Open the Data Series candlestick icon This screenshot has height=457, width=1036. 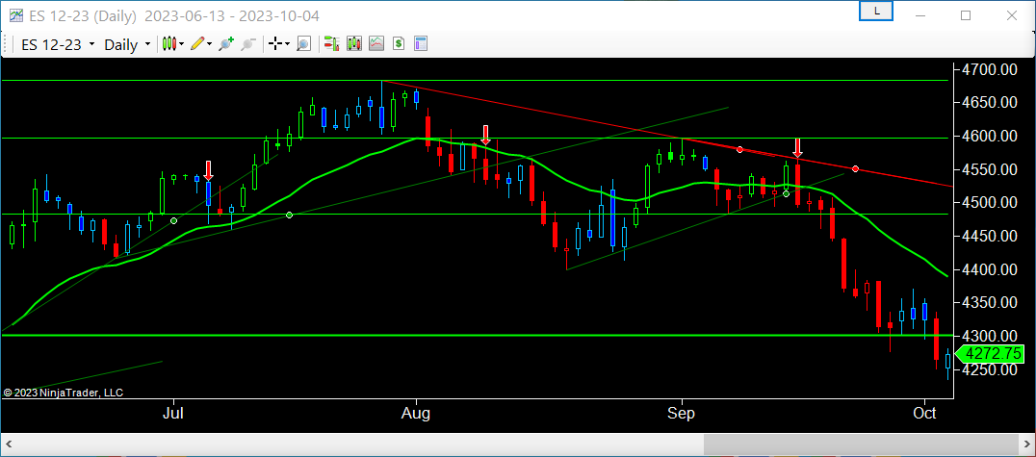(x=354, y=44)
